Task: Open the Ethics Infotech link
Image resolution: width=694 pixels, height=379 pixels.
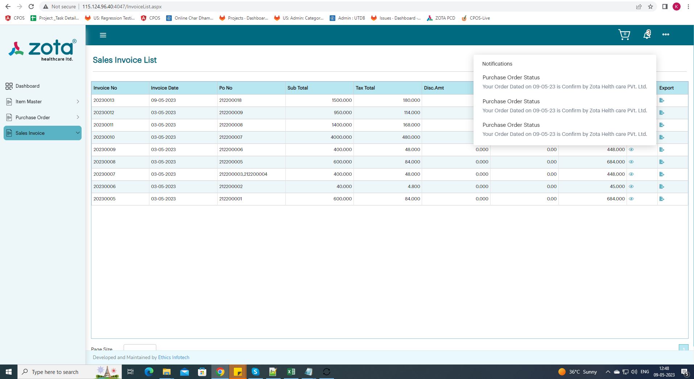Action: point(173,358)
